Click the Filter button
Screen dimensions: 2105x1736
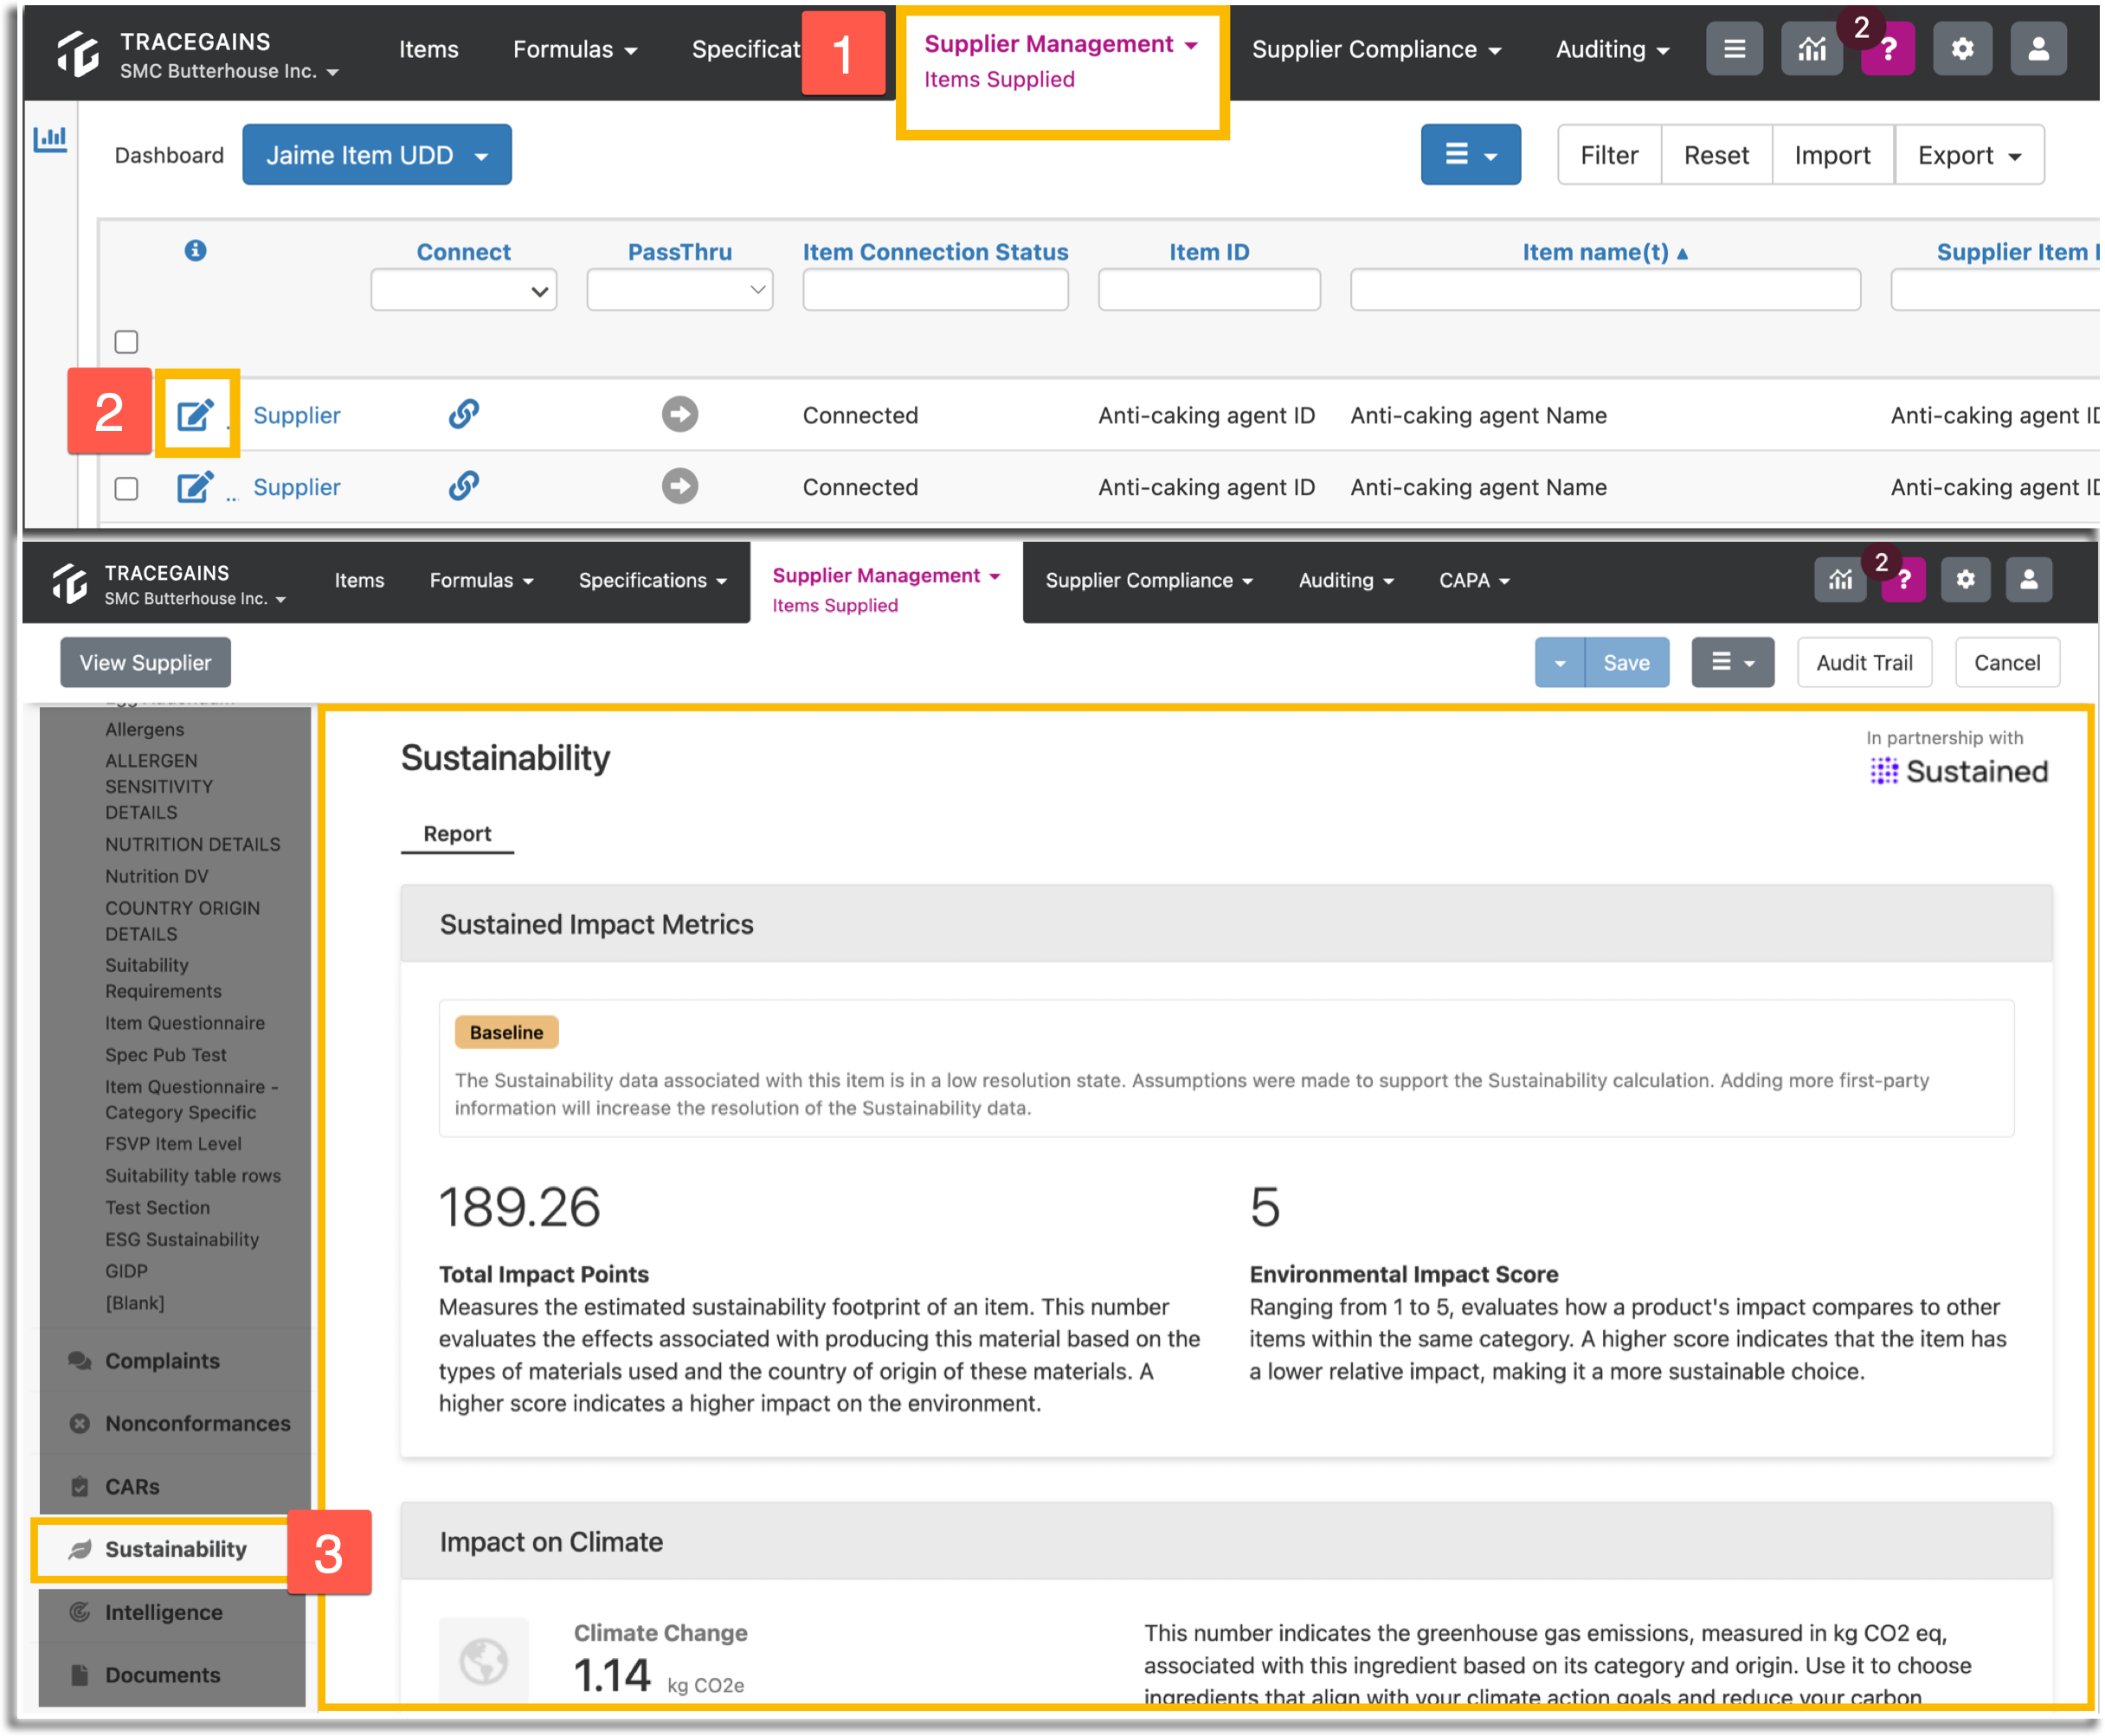pos(1609,155)
